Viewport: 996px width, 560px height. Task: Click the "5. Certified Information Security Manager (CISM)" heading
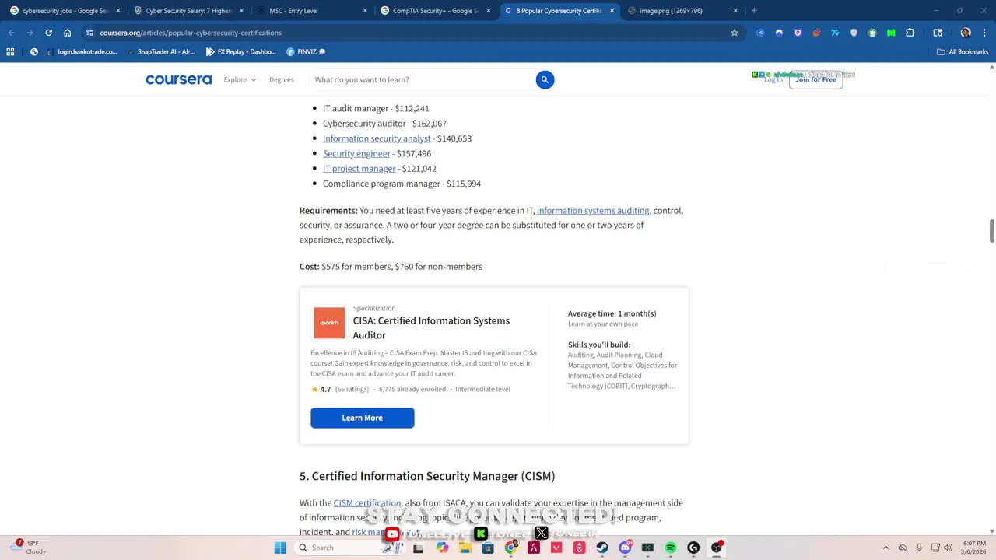tap(427, 476)
